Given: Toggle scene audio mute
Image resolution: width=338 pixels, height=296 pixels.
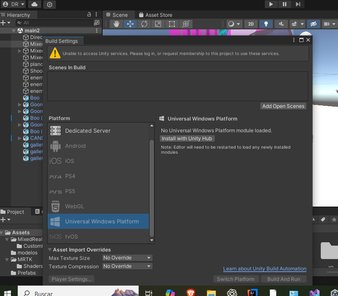Looking at the screenshot, I should click(281, 24).
